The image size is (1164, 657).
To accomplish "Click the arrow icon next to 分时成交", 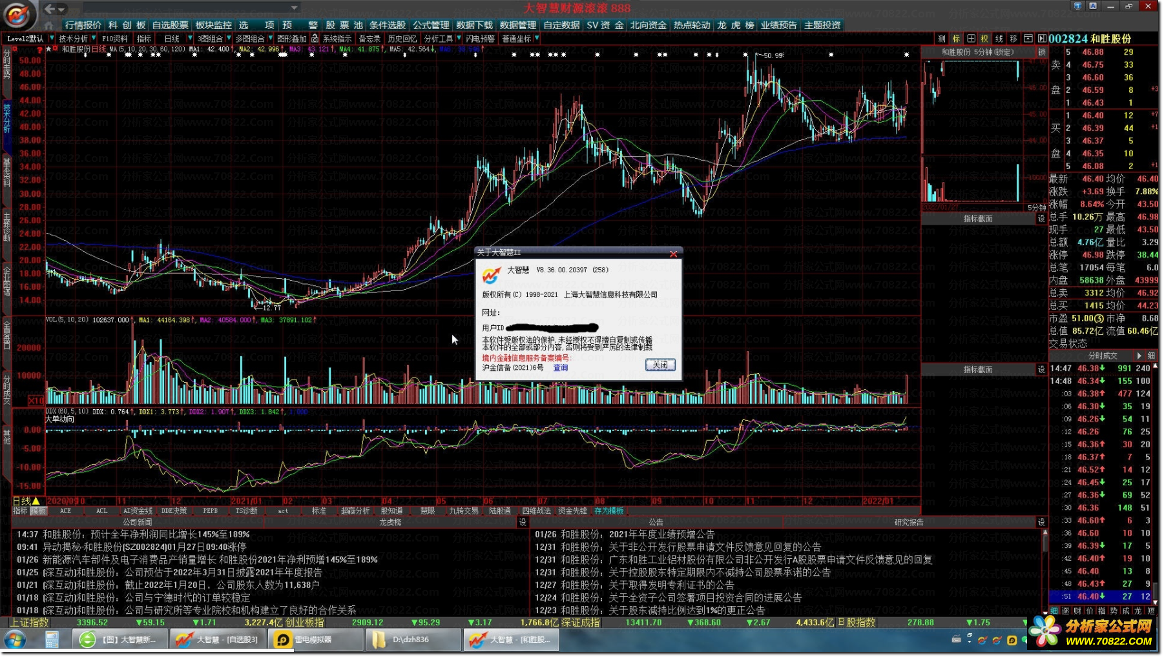I will coord(1139,356).
